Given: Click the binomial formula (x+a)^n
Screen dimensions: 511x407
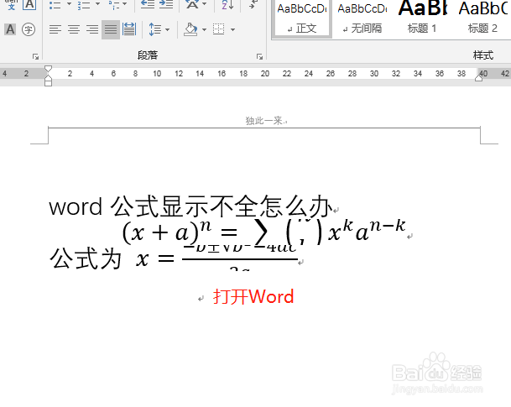Looking at the screenshot, I should [x=264, y=232].
